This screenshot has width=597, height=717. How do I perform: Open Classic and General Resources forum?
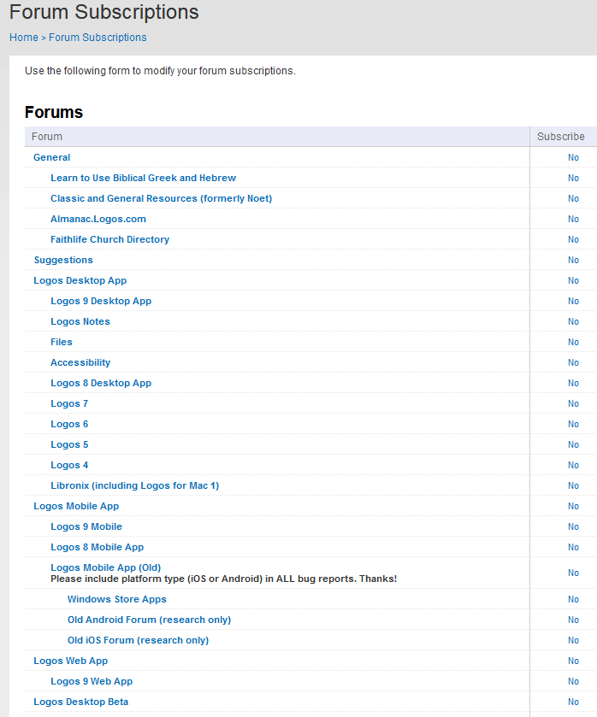point(161,198)
